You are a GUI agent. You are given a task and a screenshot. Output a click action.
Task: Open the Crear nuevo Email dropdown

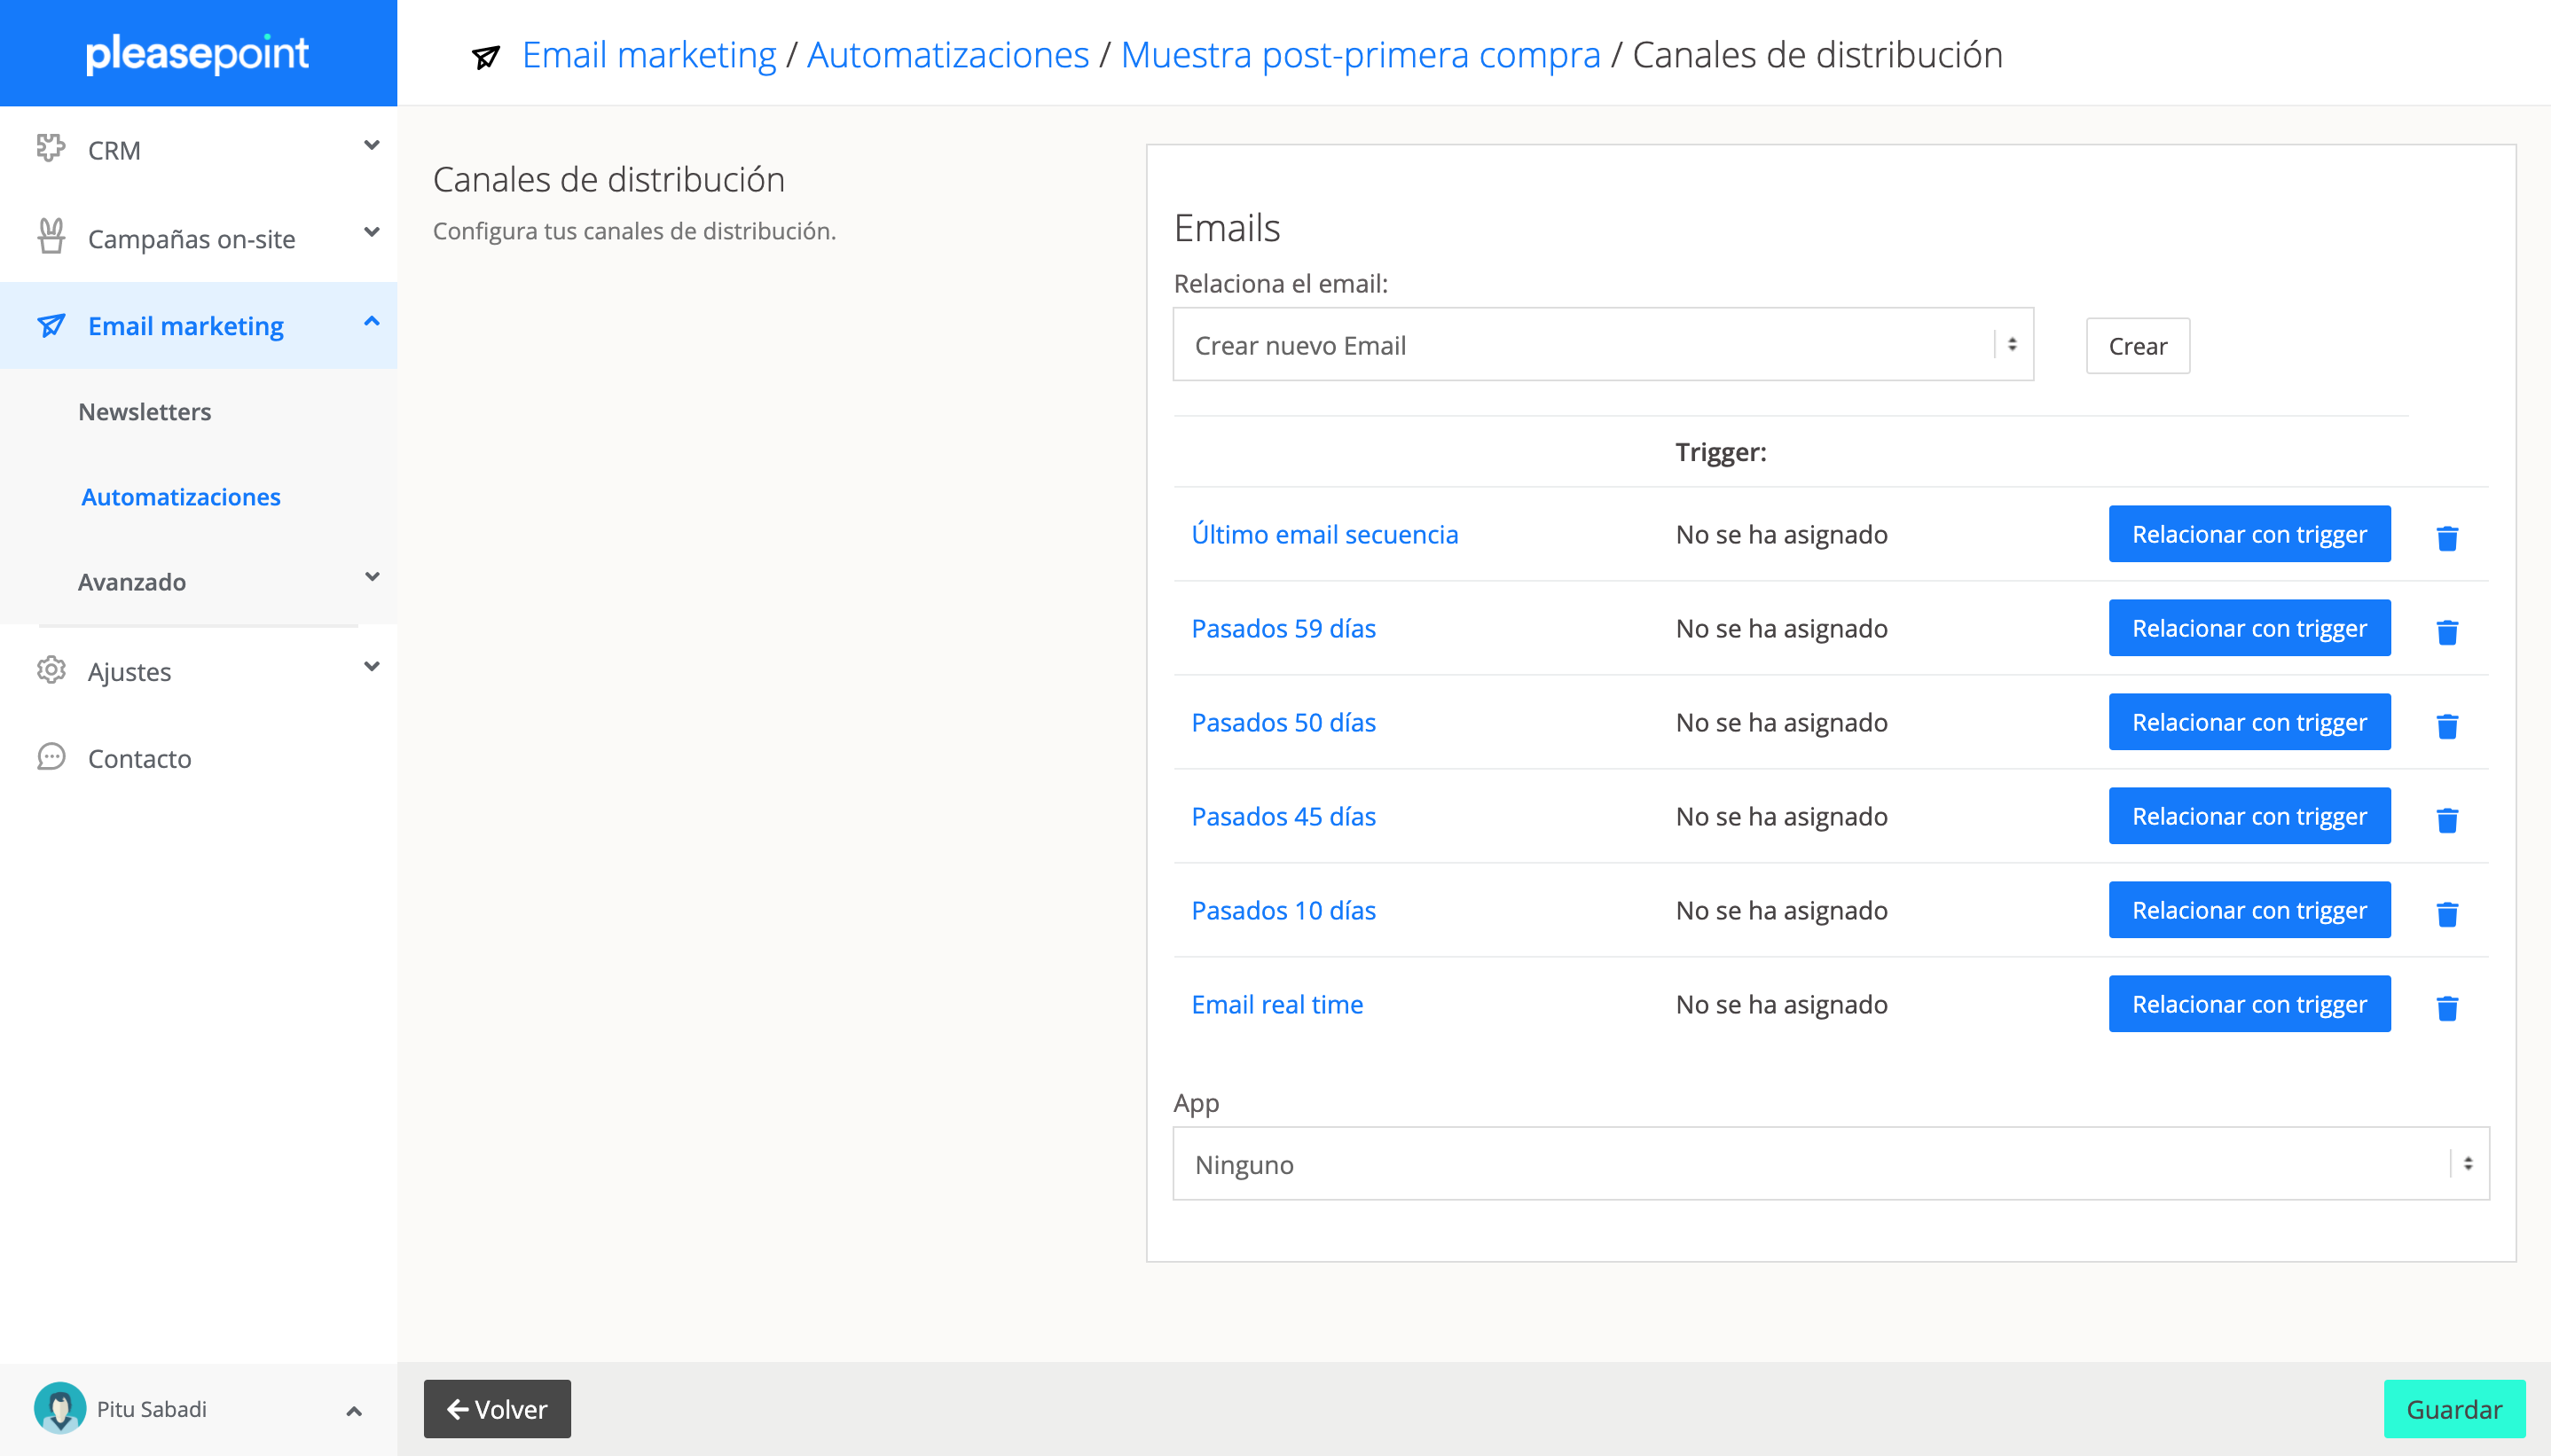click(x=1602, y=345)
